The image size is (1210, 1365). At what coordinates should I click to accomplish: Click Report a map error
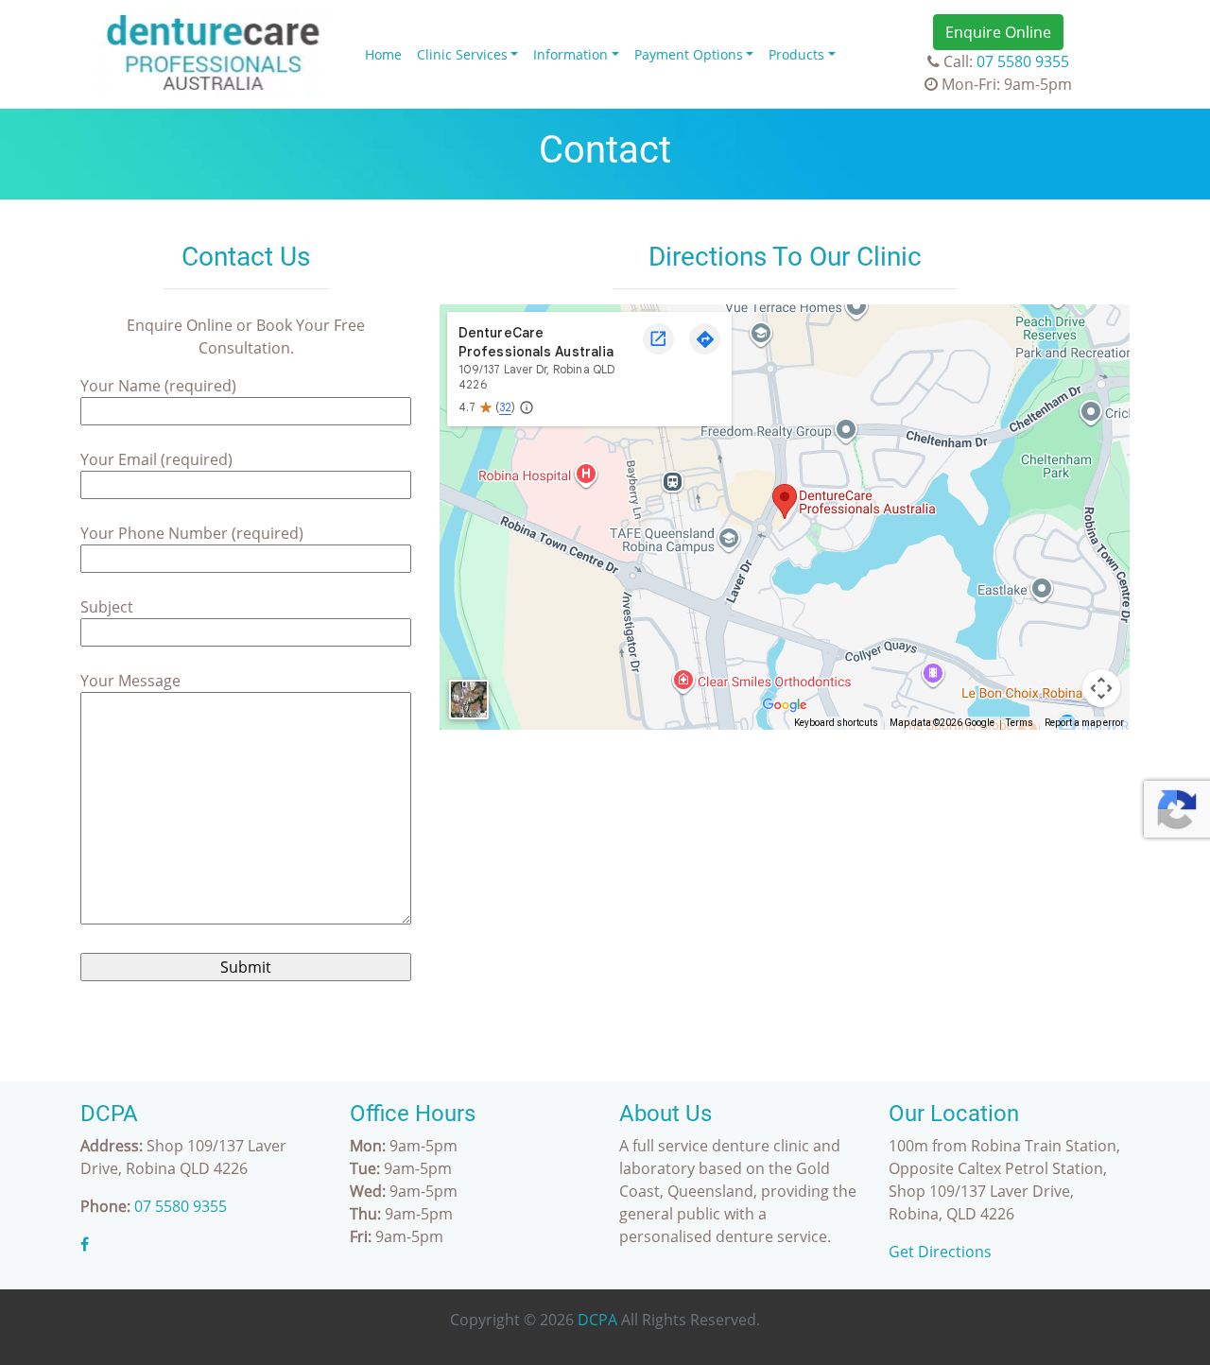1084,722
